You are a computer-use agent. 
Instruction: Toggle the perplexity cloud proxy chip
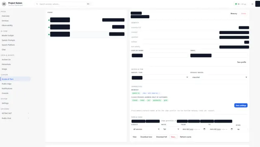point(157,100)
